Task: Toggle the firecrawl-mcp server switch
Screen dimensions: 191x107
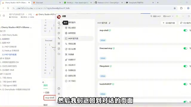Action: (185, 48)
